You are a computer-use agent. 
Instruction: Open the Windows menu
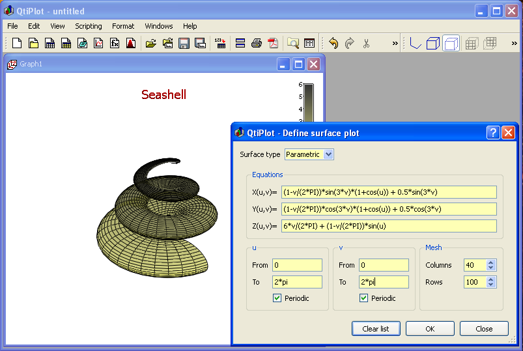pyautogui.click(x=159, y=26)
